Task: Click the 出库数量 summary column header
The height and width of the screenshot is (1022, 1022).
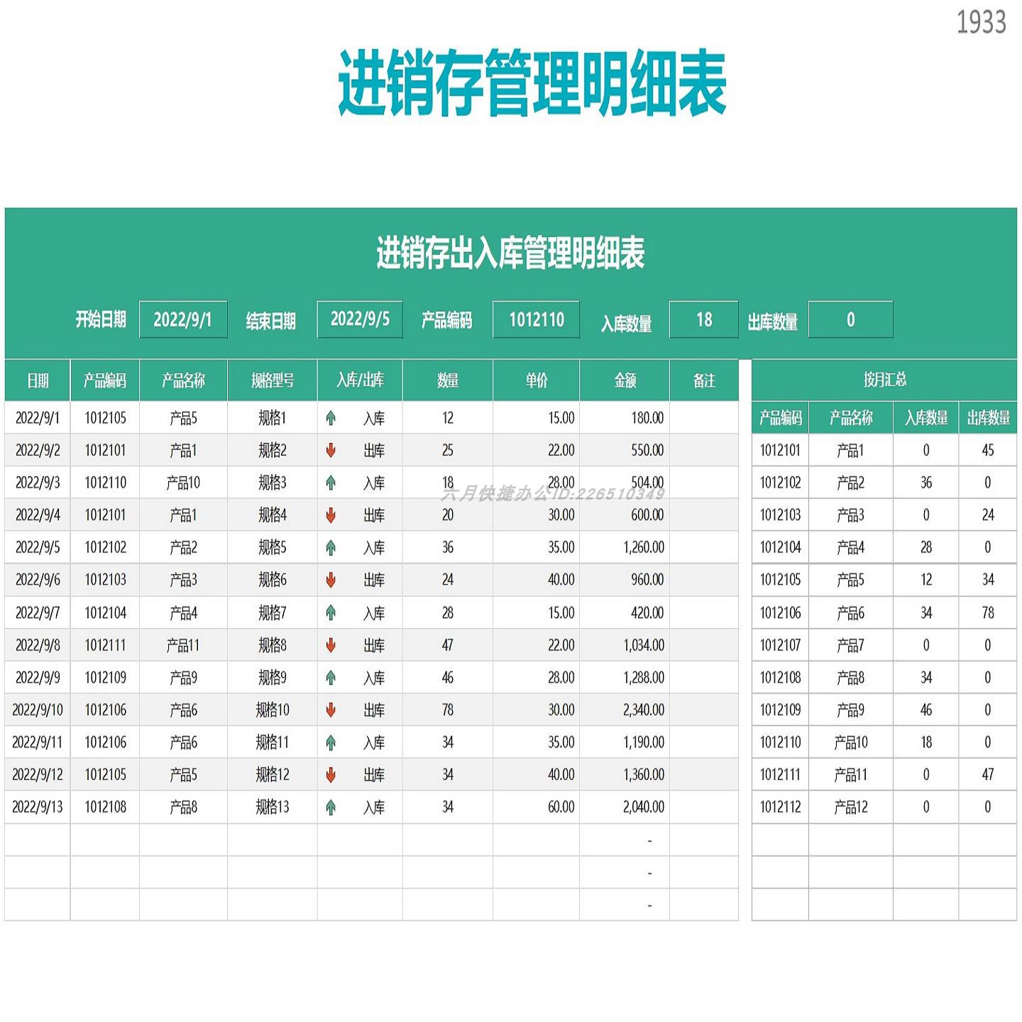Action: pos(988,418)
